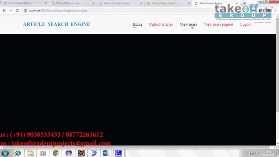This screenshot has height=157, width=279.
Task: Close the Online Car Sales System tab
Action: 141,3
